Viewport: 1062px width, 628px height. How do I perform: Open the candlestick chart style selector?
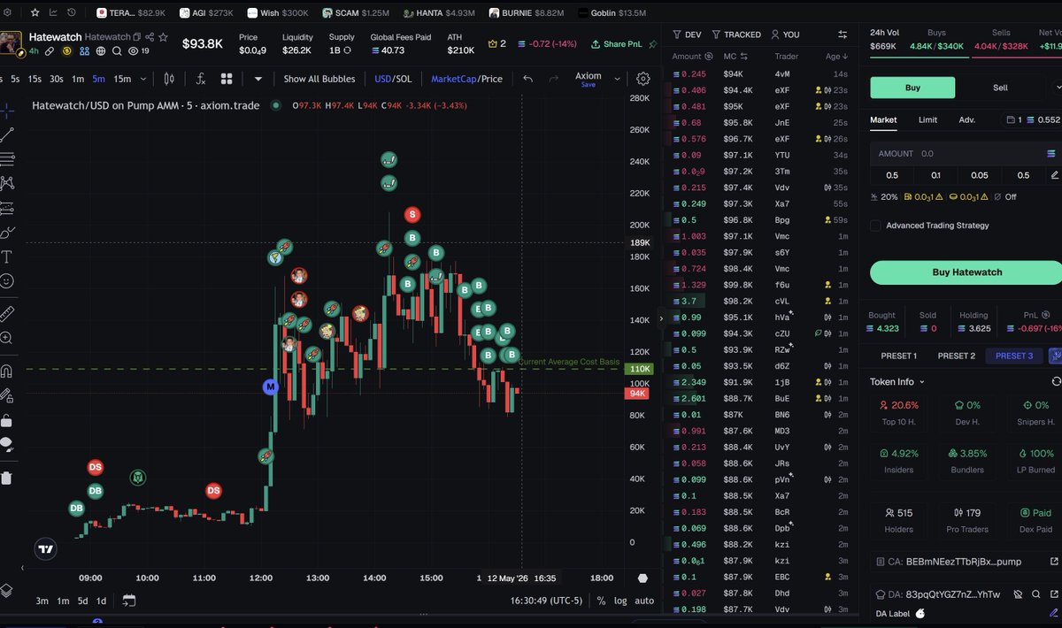click(169, 79)
